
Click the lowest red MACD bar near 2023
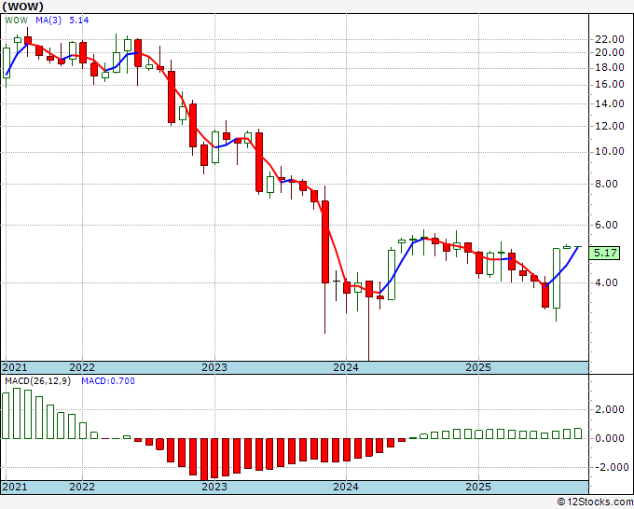[204, 460]
